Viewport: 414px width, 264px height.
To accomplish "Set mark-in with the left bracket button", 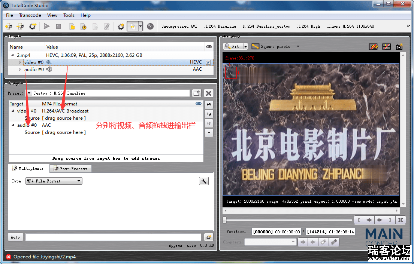I will pyautogui.click(x=359, y=220).
